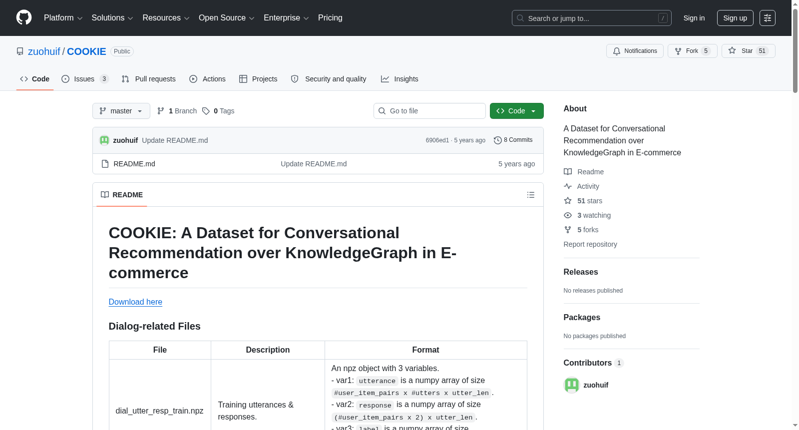Click Report repository link
799x430 pixels.
[x=590, y=244]
